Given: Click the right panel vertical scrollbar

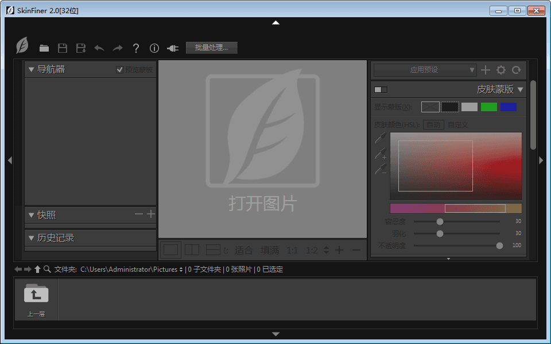Looking at the screenshot, I should [x=533, y=115].
